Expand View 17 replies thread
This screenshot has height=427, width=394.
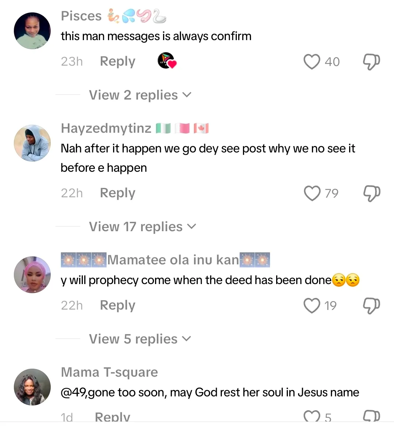(x=142, y=227)
